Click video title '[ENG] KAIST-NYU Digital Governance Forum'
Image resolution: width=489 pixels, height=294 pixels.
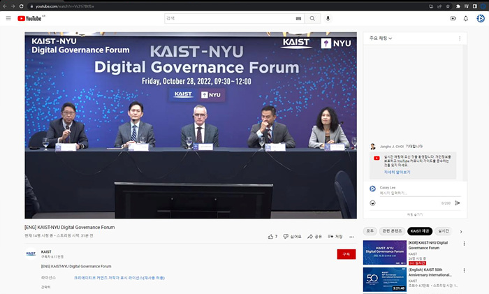(70, 227)
